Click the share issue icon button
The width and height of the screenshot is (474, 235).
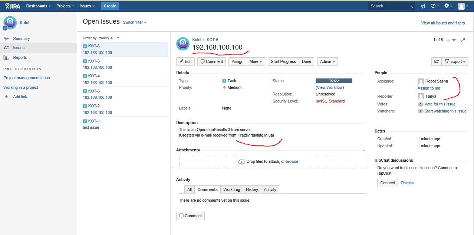(x=437, y=61)
